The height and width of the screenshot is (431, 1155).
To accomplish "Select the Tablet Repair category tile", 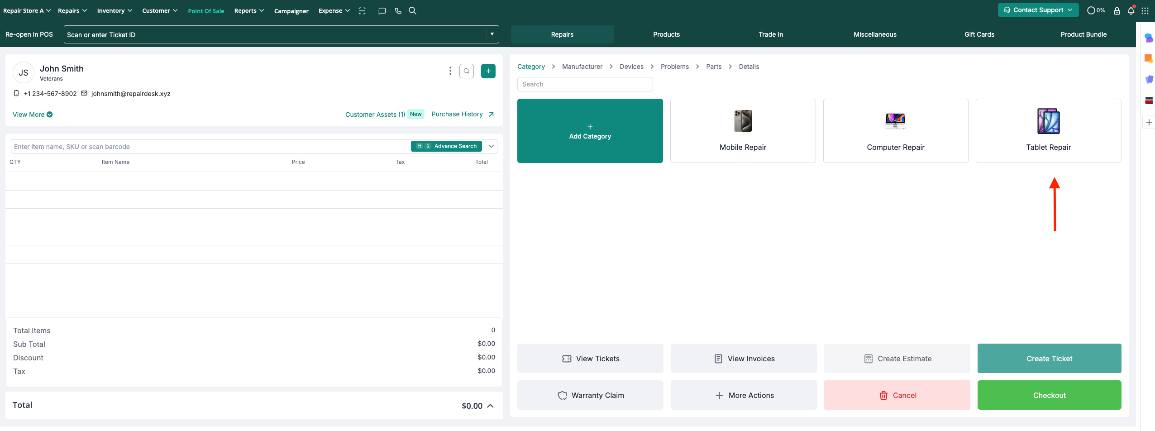I will [1048, 131].
